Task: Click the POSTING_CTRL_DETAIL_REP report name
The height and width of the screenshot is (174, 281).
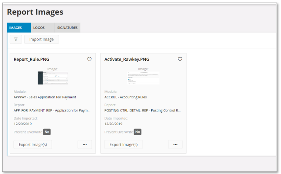Action: (142, 110)
